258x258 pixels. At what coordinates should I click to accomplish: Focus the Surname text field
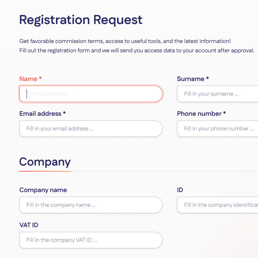(217, 94)
